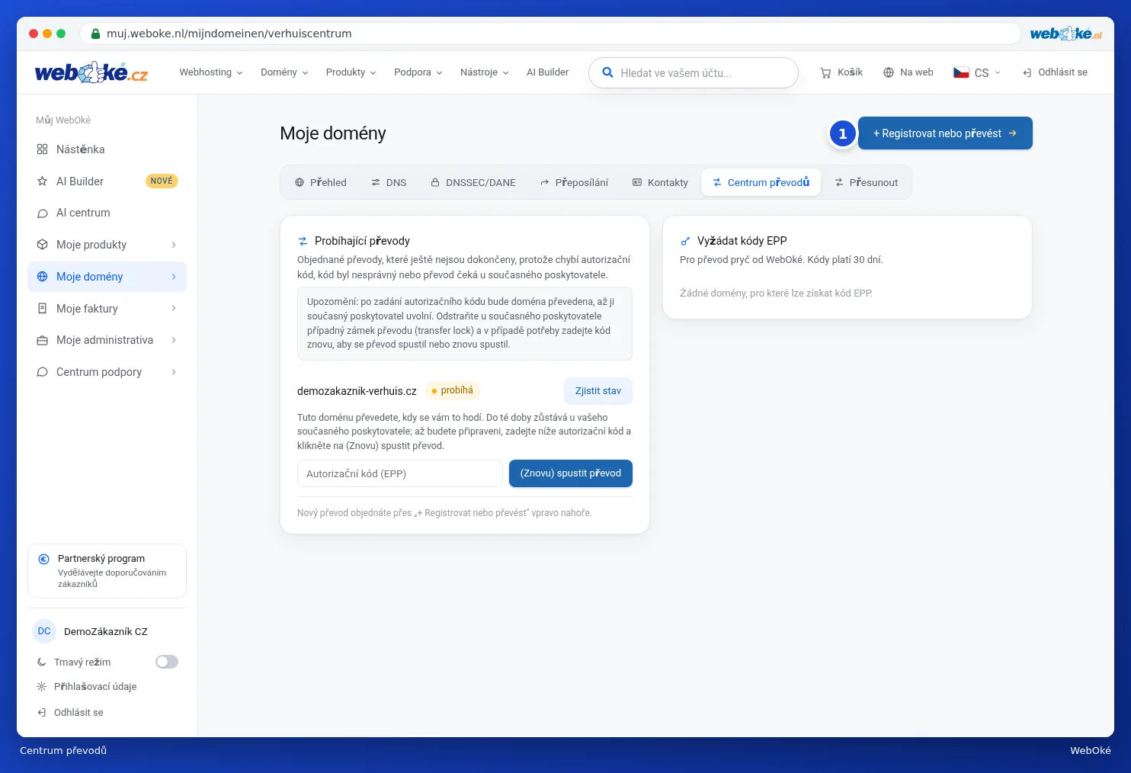Click (Znovu) spustit převod button
Image resolution: width=1131 pixels, height=773 pixels.
pyautogui.click(x=571, y=473)
